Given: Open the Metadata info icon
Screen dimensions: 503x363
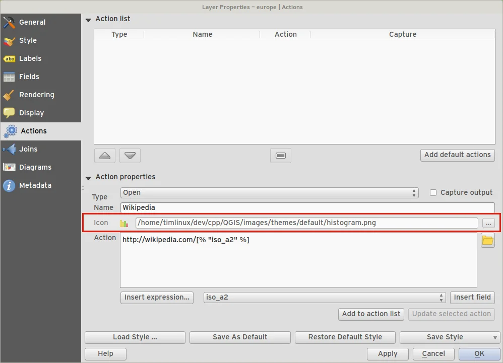Looking at the screenshot, I should click(9, 186).
